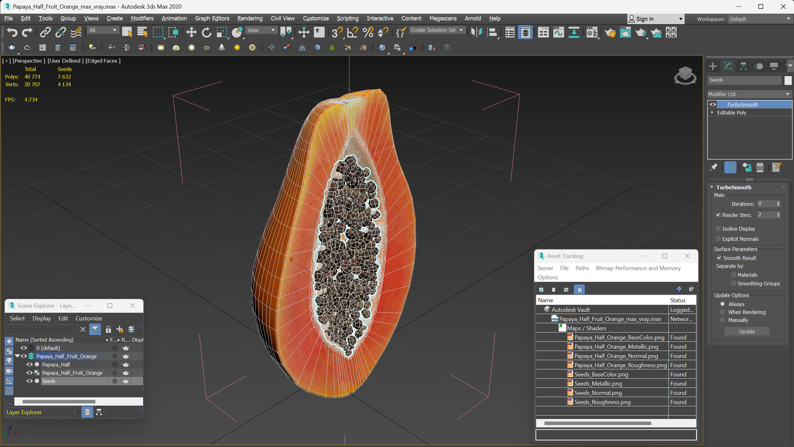
Task: Open the Display panel tab
Action: 774,66
